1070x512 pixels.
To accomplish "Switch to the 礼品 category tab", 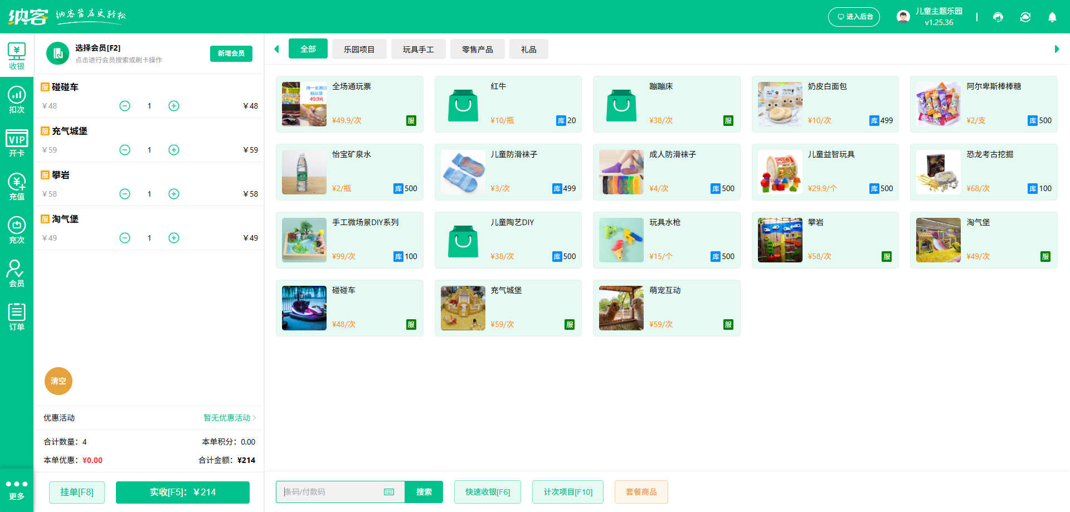I will (x=528, y=49).
